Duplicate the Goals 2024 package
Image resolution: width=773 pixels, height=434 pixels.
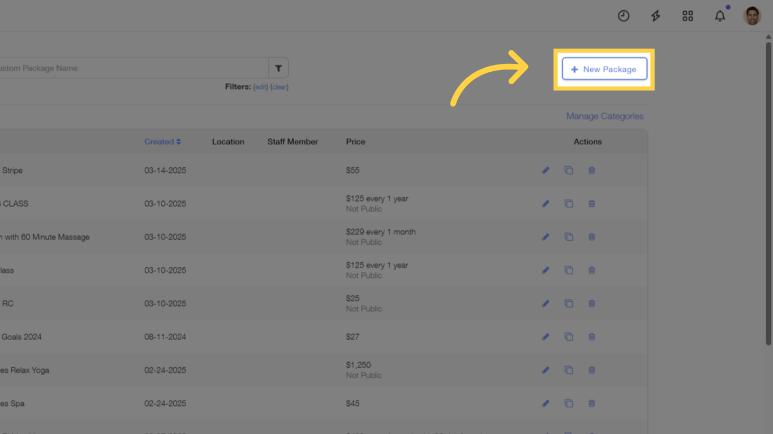pos(569,336)
